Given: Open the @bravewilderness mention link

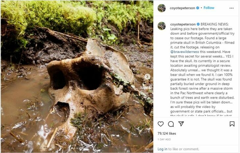Looking at the screenshot, I should (185, 52).
